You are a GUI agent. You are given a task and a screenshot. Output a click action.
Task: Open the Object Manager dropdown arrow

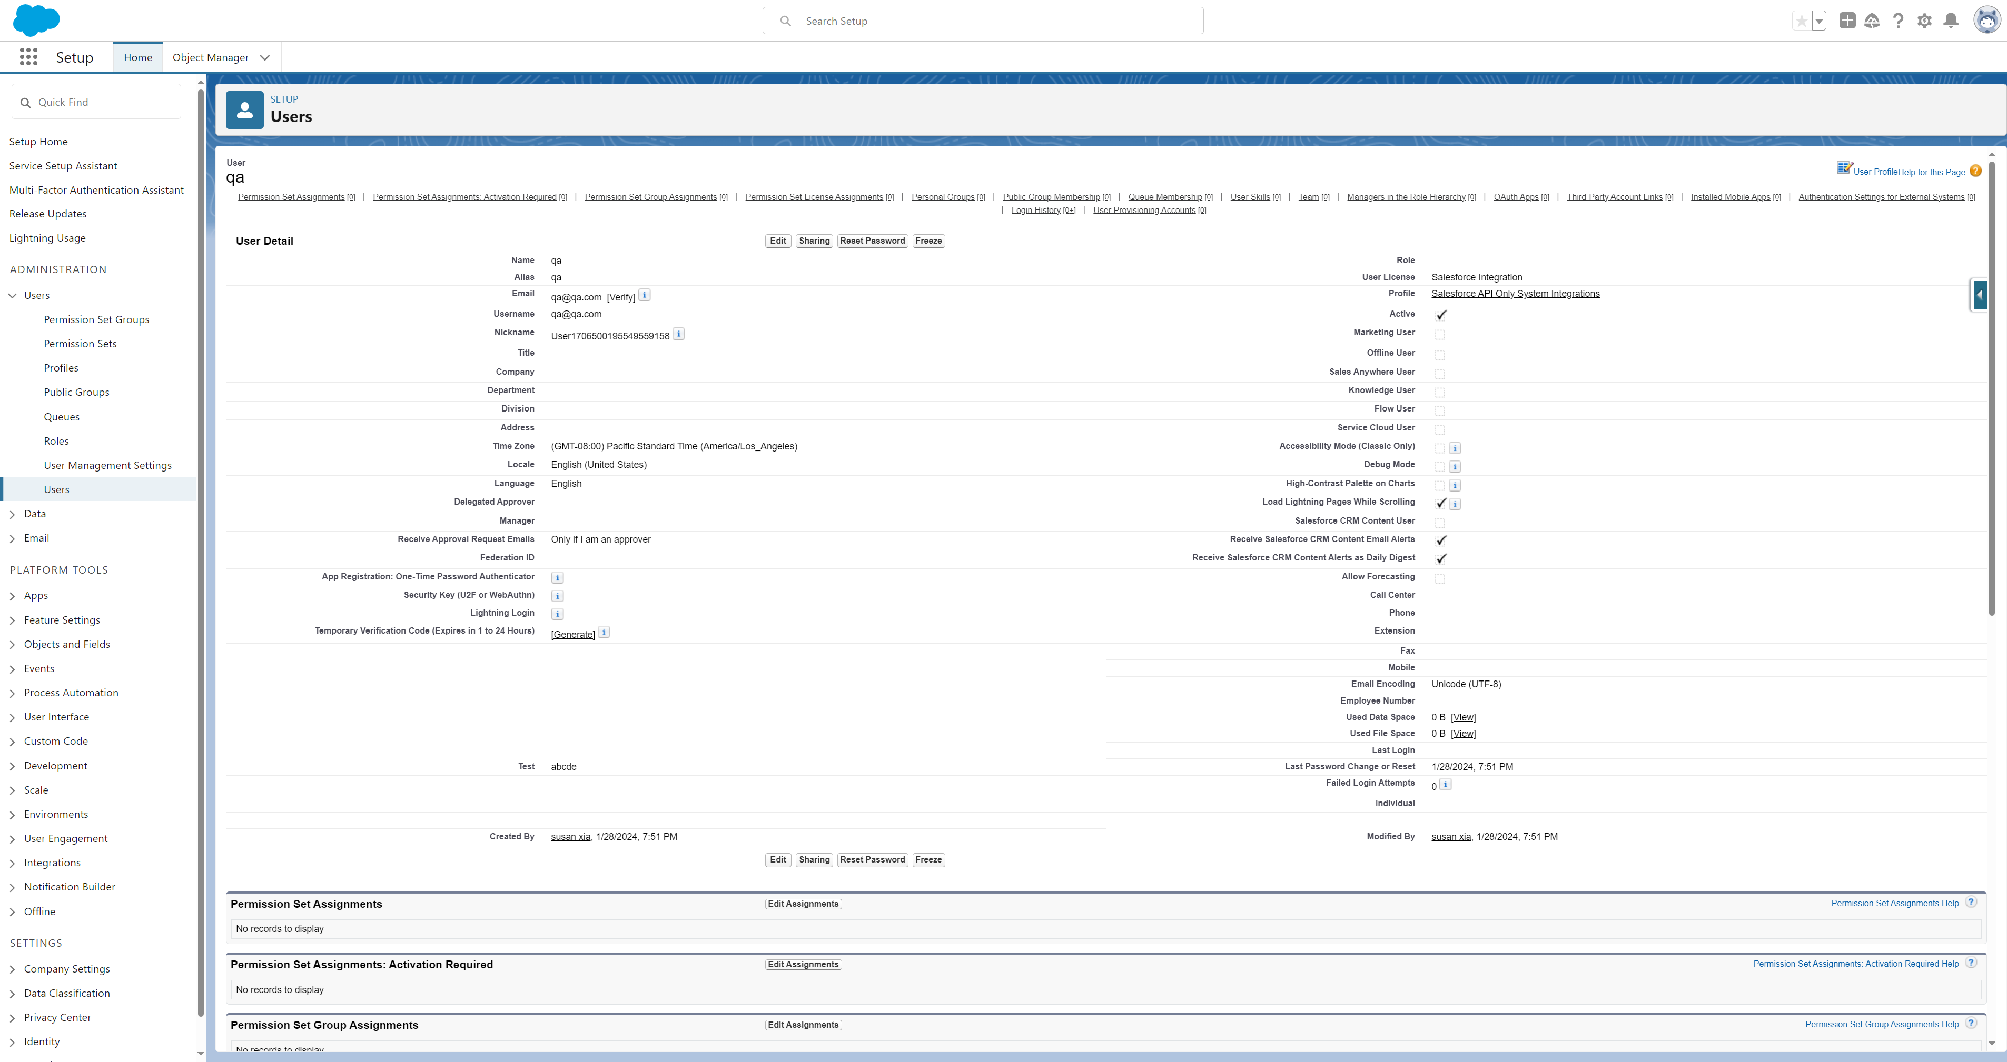coord(265,57)
